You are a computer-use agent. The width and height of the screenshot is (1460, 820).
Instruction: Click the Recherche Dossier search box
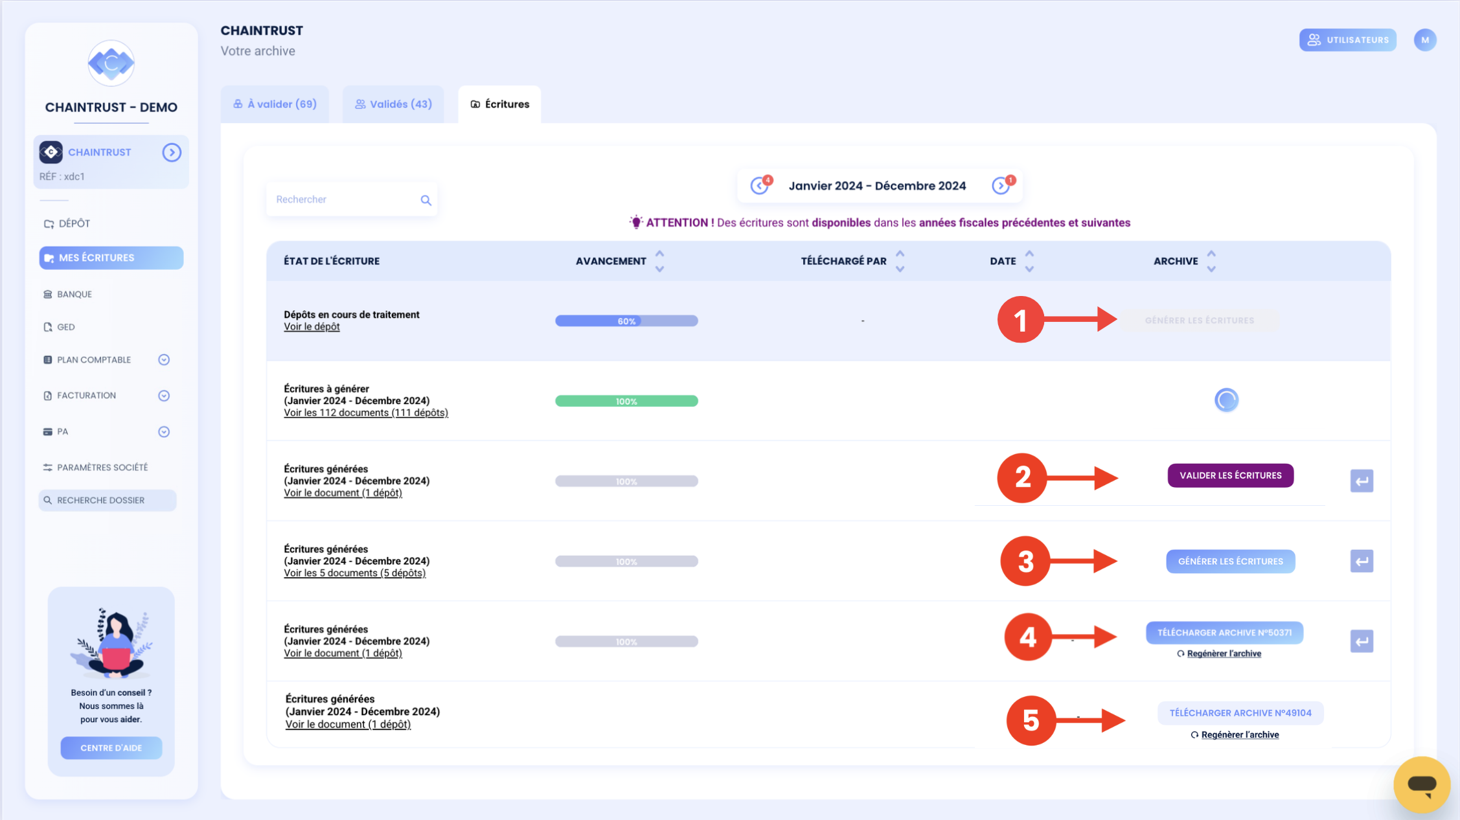click(108, 500)
